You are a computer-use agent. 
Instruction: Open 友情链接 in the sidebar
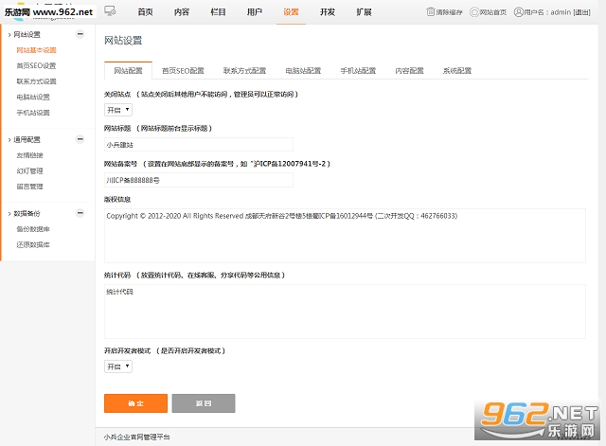(x=29, y=155)
